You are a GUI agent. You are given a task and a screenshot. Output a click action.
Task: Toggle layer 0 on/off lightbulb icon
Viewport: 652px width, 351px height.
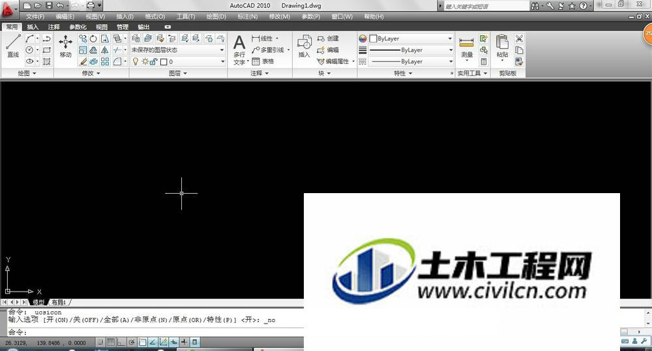[x=135, y=61]
